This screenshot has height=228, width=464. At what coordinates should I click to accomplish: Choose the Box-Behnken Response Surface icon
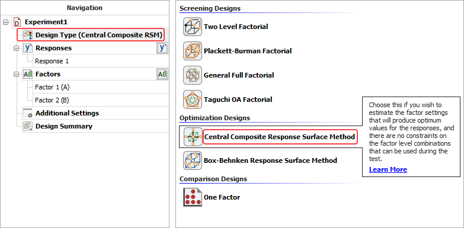[193, 160]
